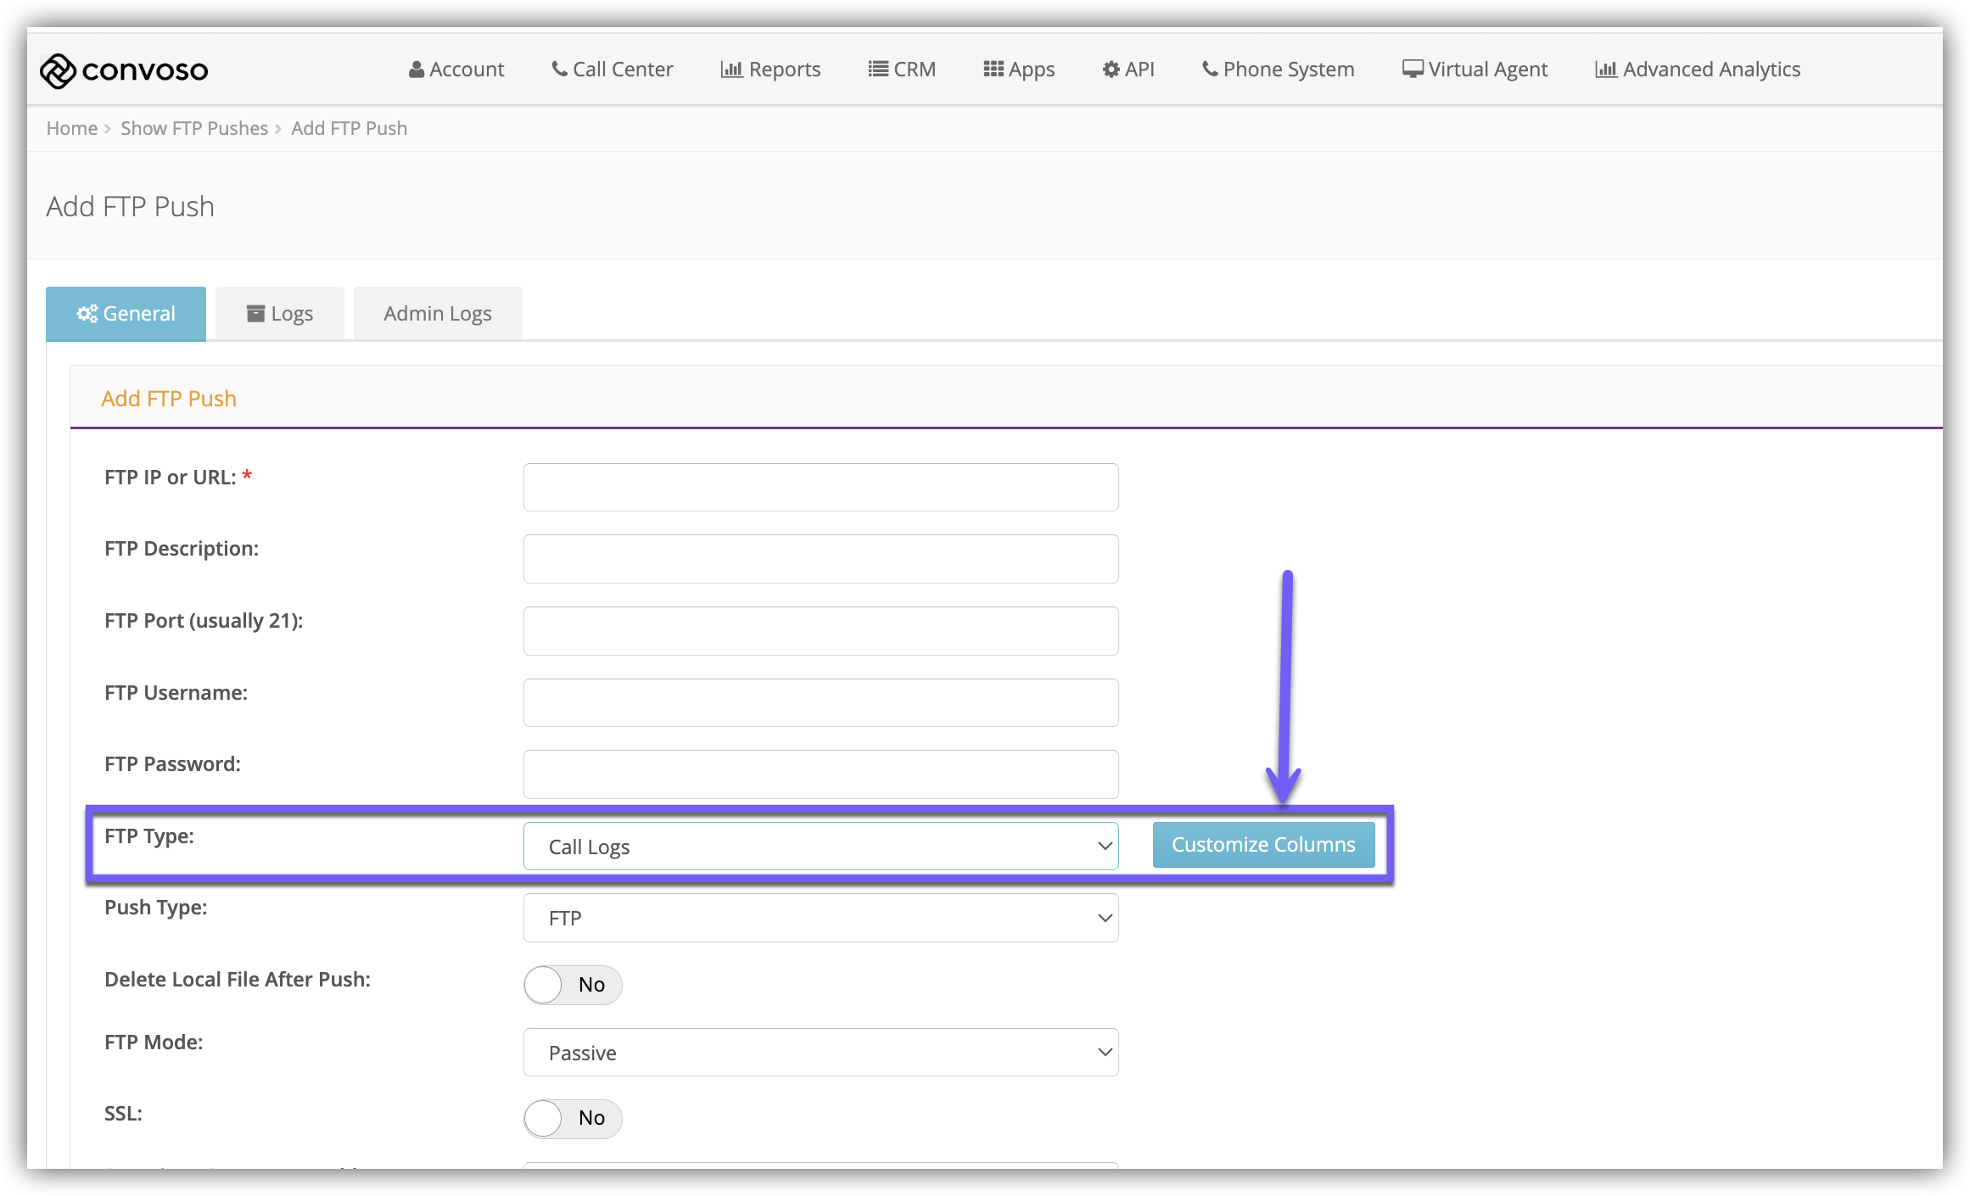This screenshot has width=1970, height=1196.
Task: Click the Virtual Agent monitor icon
Action: tap(1413, 69)
